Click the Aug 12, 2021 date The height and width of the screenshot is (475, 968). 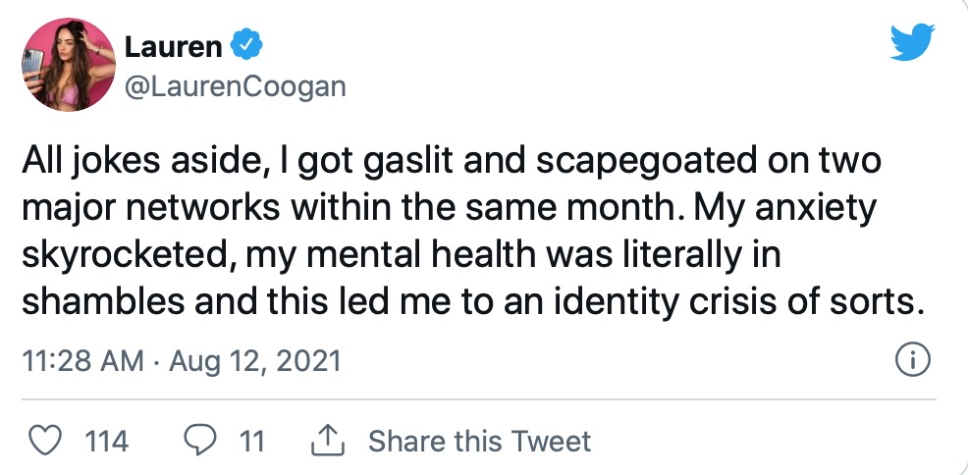254,361
